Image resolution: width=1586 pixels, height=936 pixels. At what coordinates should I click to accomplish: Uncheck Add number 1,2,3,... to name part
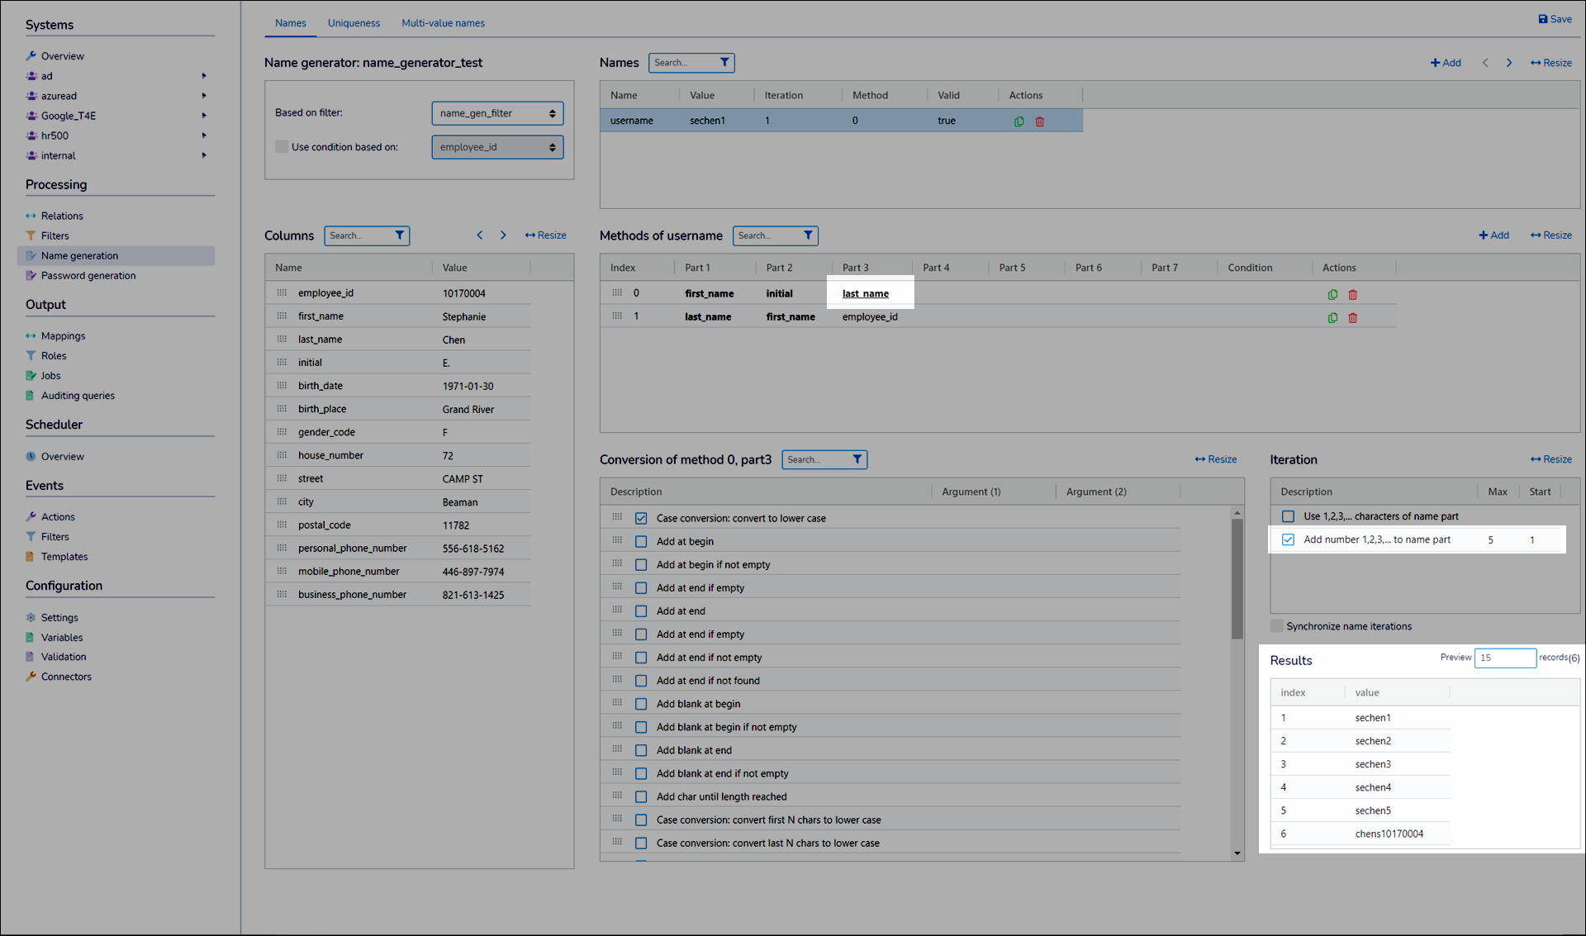(x=1288, y=539)
